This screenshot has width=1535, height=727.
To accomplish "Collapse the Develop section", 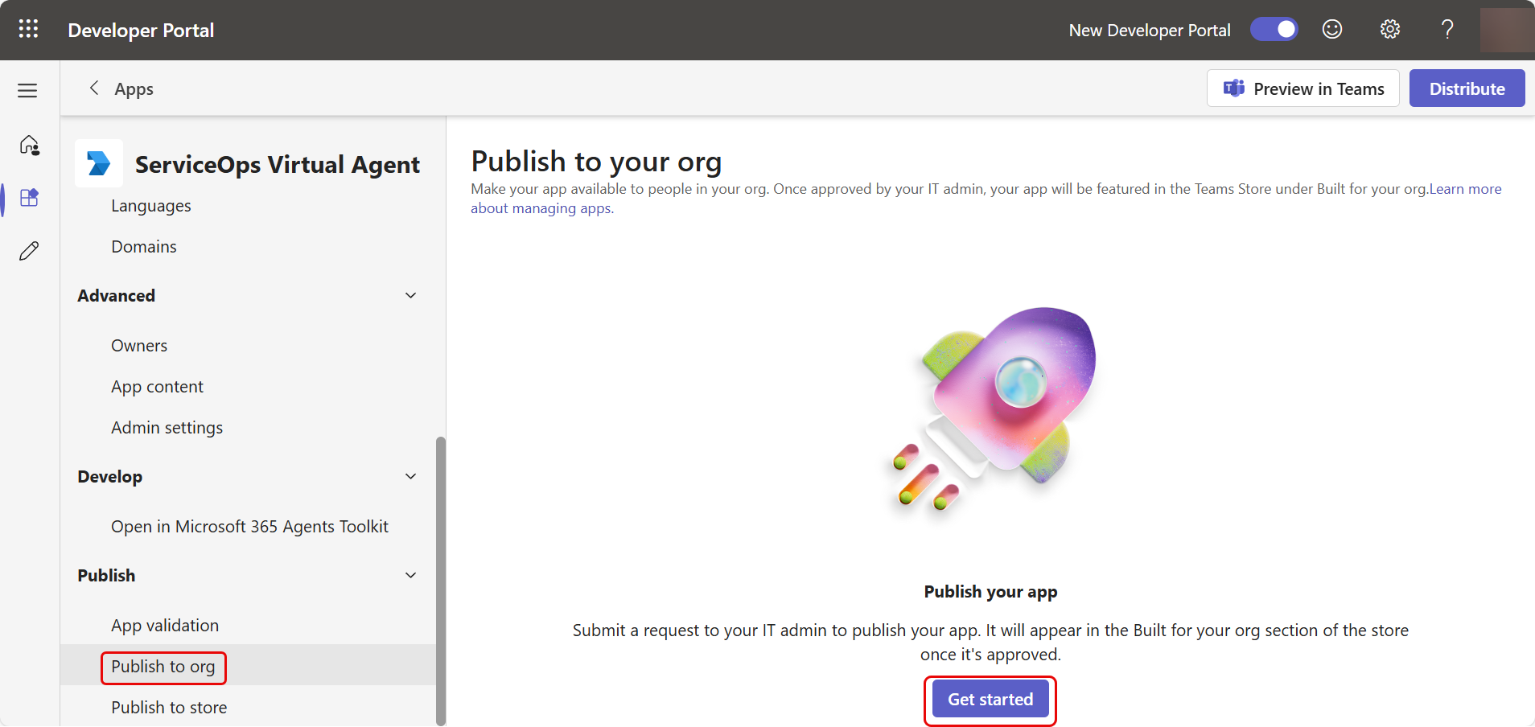I will [410, 477].
